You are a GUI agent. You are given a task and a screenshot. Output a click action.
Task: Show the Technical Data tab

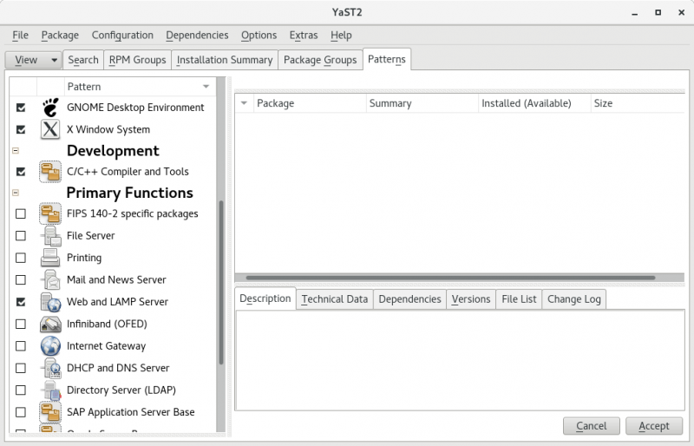[335, 299]
